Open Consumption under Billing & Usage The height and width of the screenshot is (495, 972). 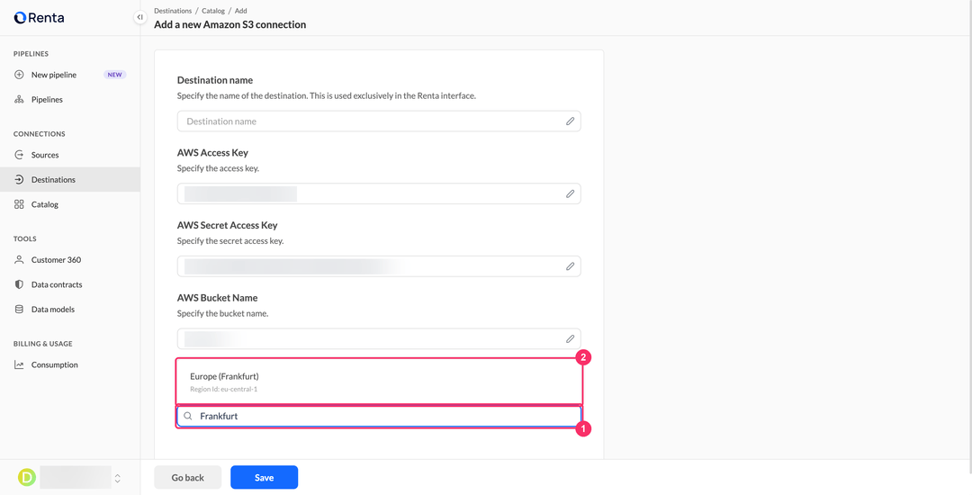click(70, 364)
